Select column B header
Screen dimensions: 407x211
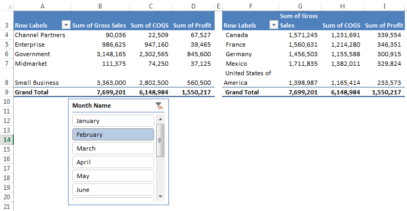click(x=100, y=6)
